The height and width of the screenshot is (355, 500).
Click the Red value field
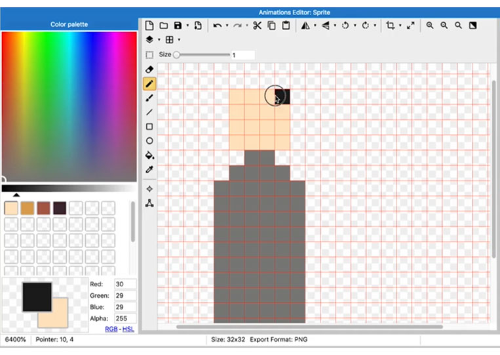pyautogui.click(x=125, y=284)
